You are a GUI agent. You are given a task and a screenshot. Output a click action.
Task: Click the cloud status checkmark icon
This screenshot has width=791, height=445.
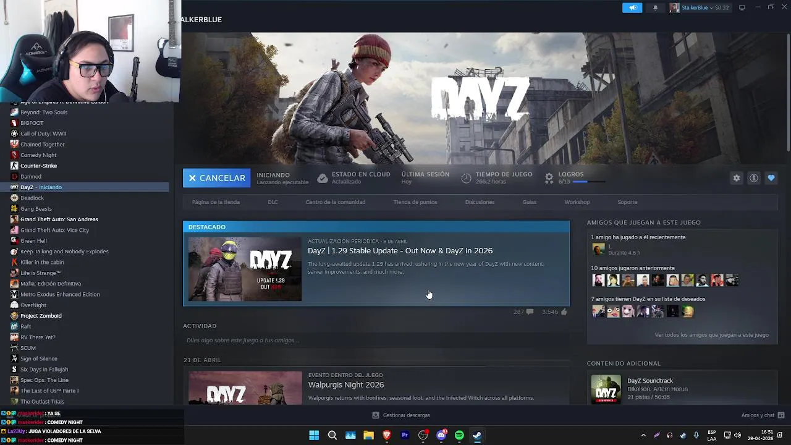(322, 178)
